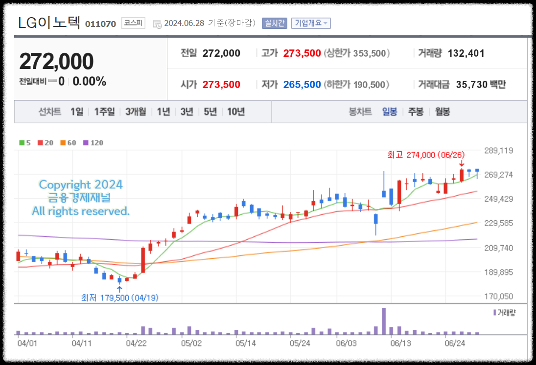The width and height of the screenshot is (536, 365).
Task: Click the red 20-day moving average swatch
Action: click(x=40, y=143)
